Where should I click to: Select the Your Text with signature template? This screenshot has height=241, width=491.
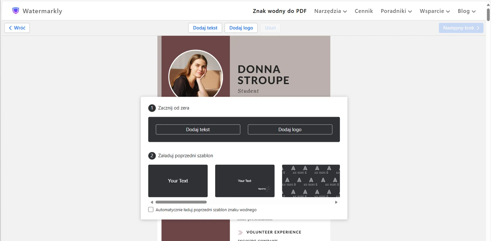click(x=245, y=181)
